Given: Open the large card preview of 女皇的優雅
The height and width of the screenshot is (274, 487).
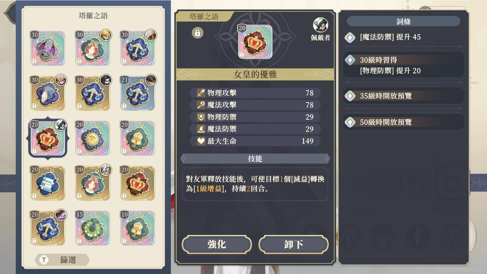Looking at the screenshot, I should click(x=255, y=42).
